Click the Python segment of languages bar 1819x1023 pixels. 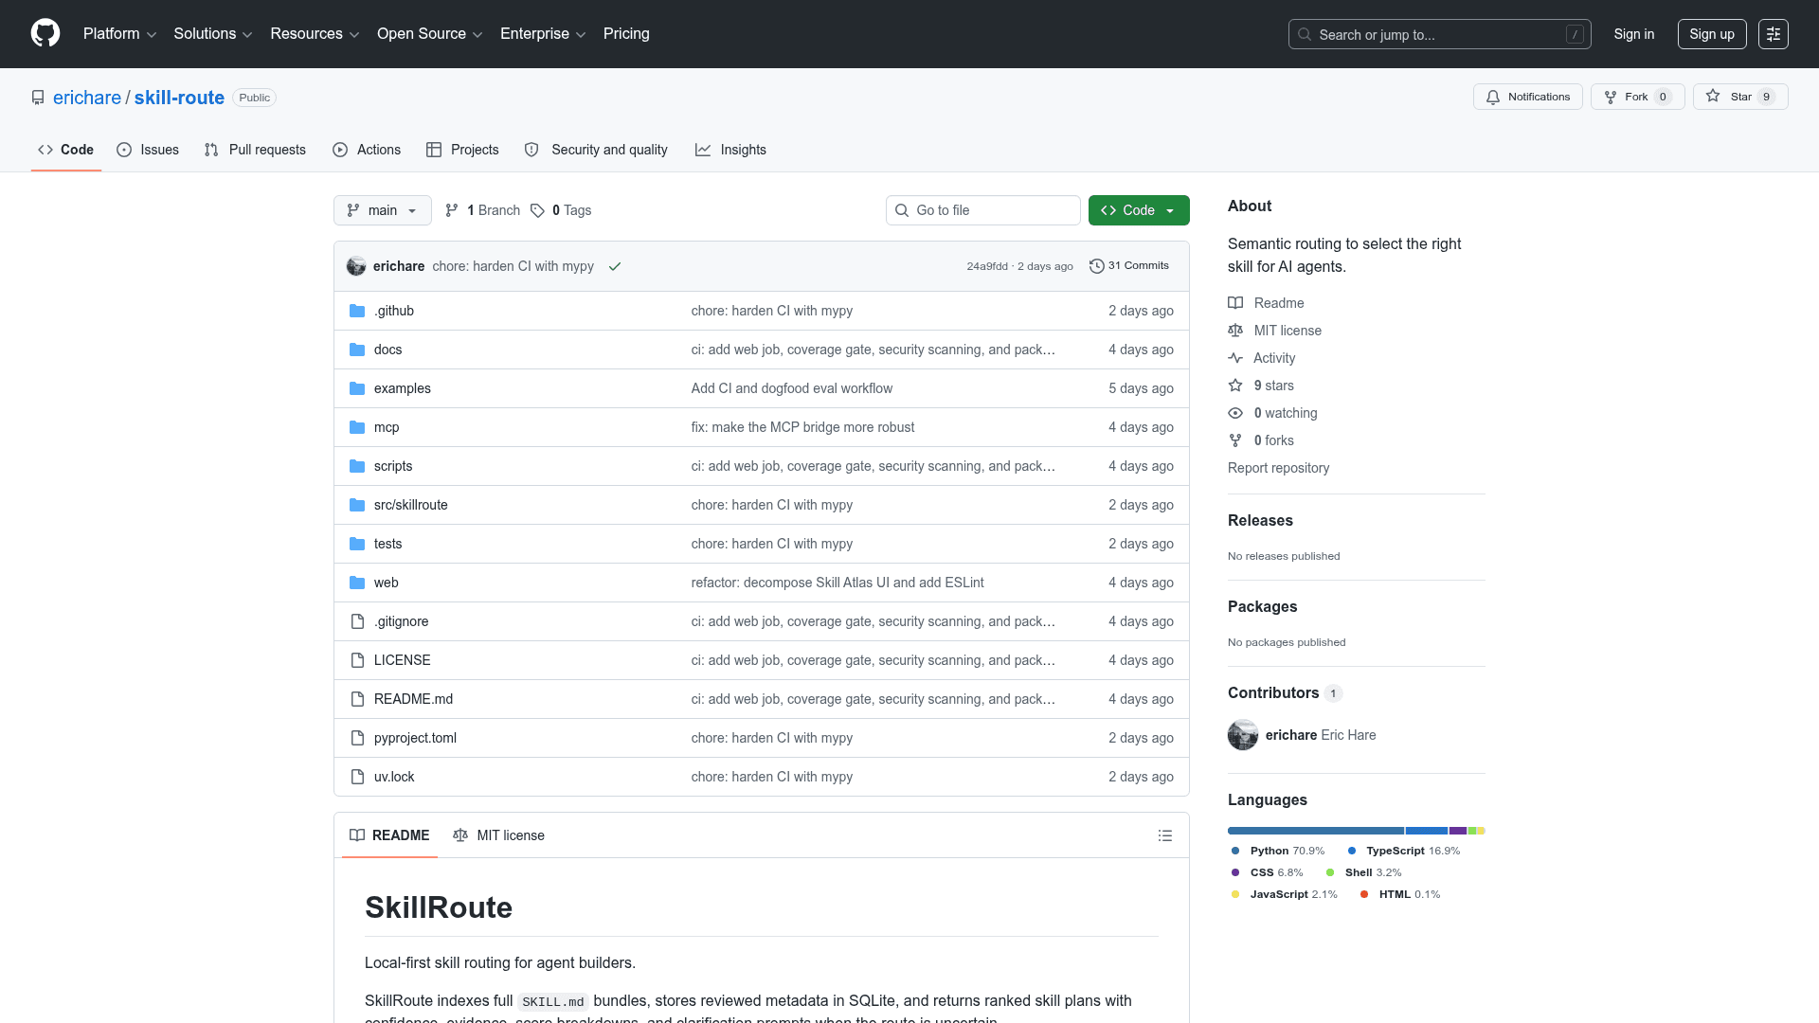point(1316,831)
